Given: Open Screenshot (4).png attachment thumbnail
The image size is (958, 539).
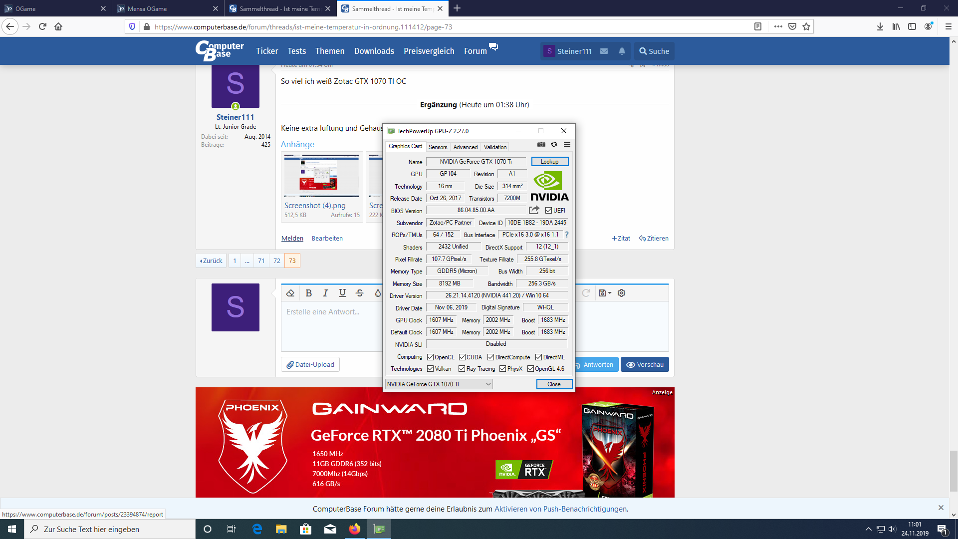Looking at the screenshot, I should (x=322, y=176).
